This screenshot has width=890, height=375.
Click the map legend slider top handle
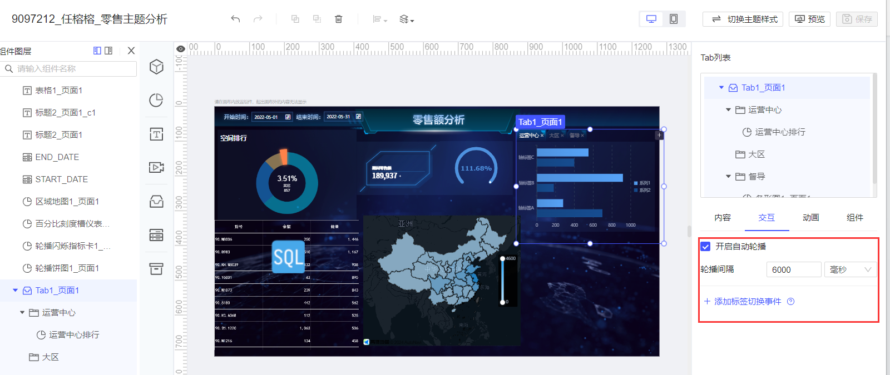[502, 258]
